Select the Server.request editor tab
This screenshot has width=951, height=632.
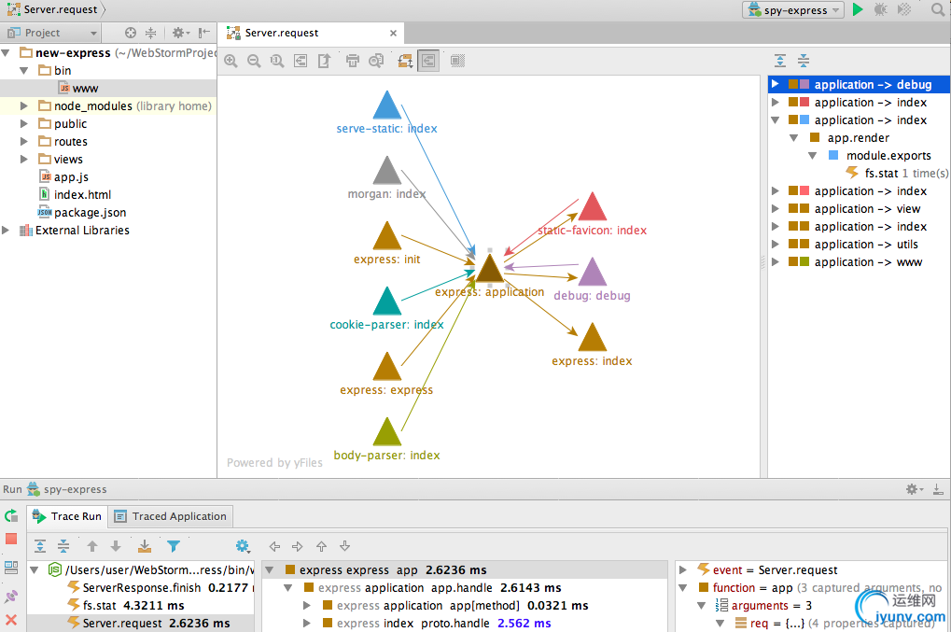pyautogui.click(x=312, y=33)
